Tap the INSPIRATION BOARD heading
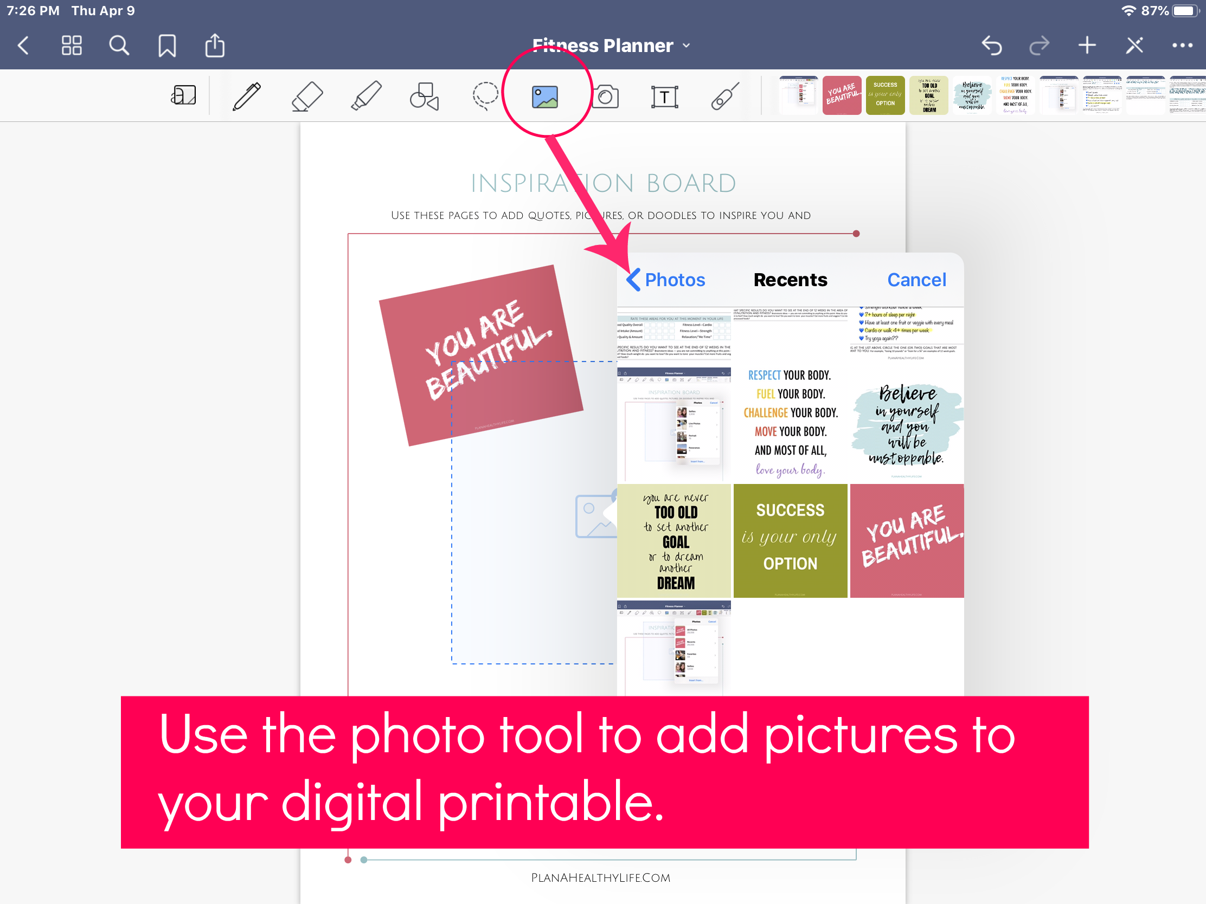The height and width of the screenshot is (904, 1206). 603,184
